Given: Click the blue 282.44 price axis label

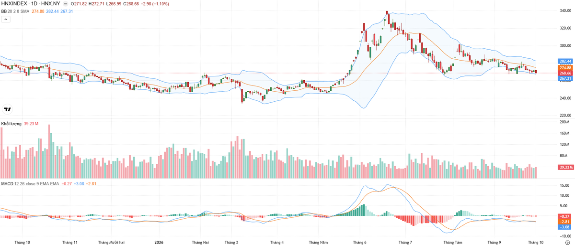Looking at the screenshot, I should 565,62.
